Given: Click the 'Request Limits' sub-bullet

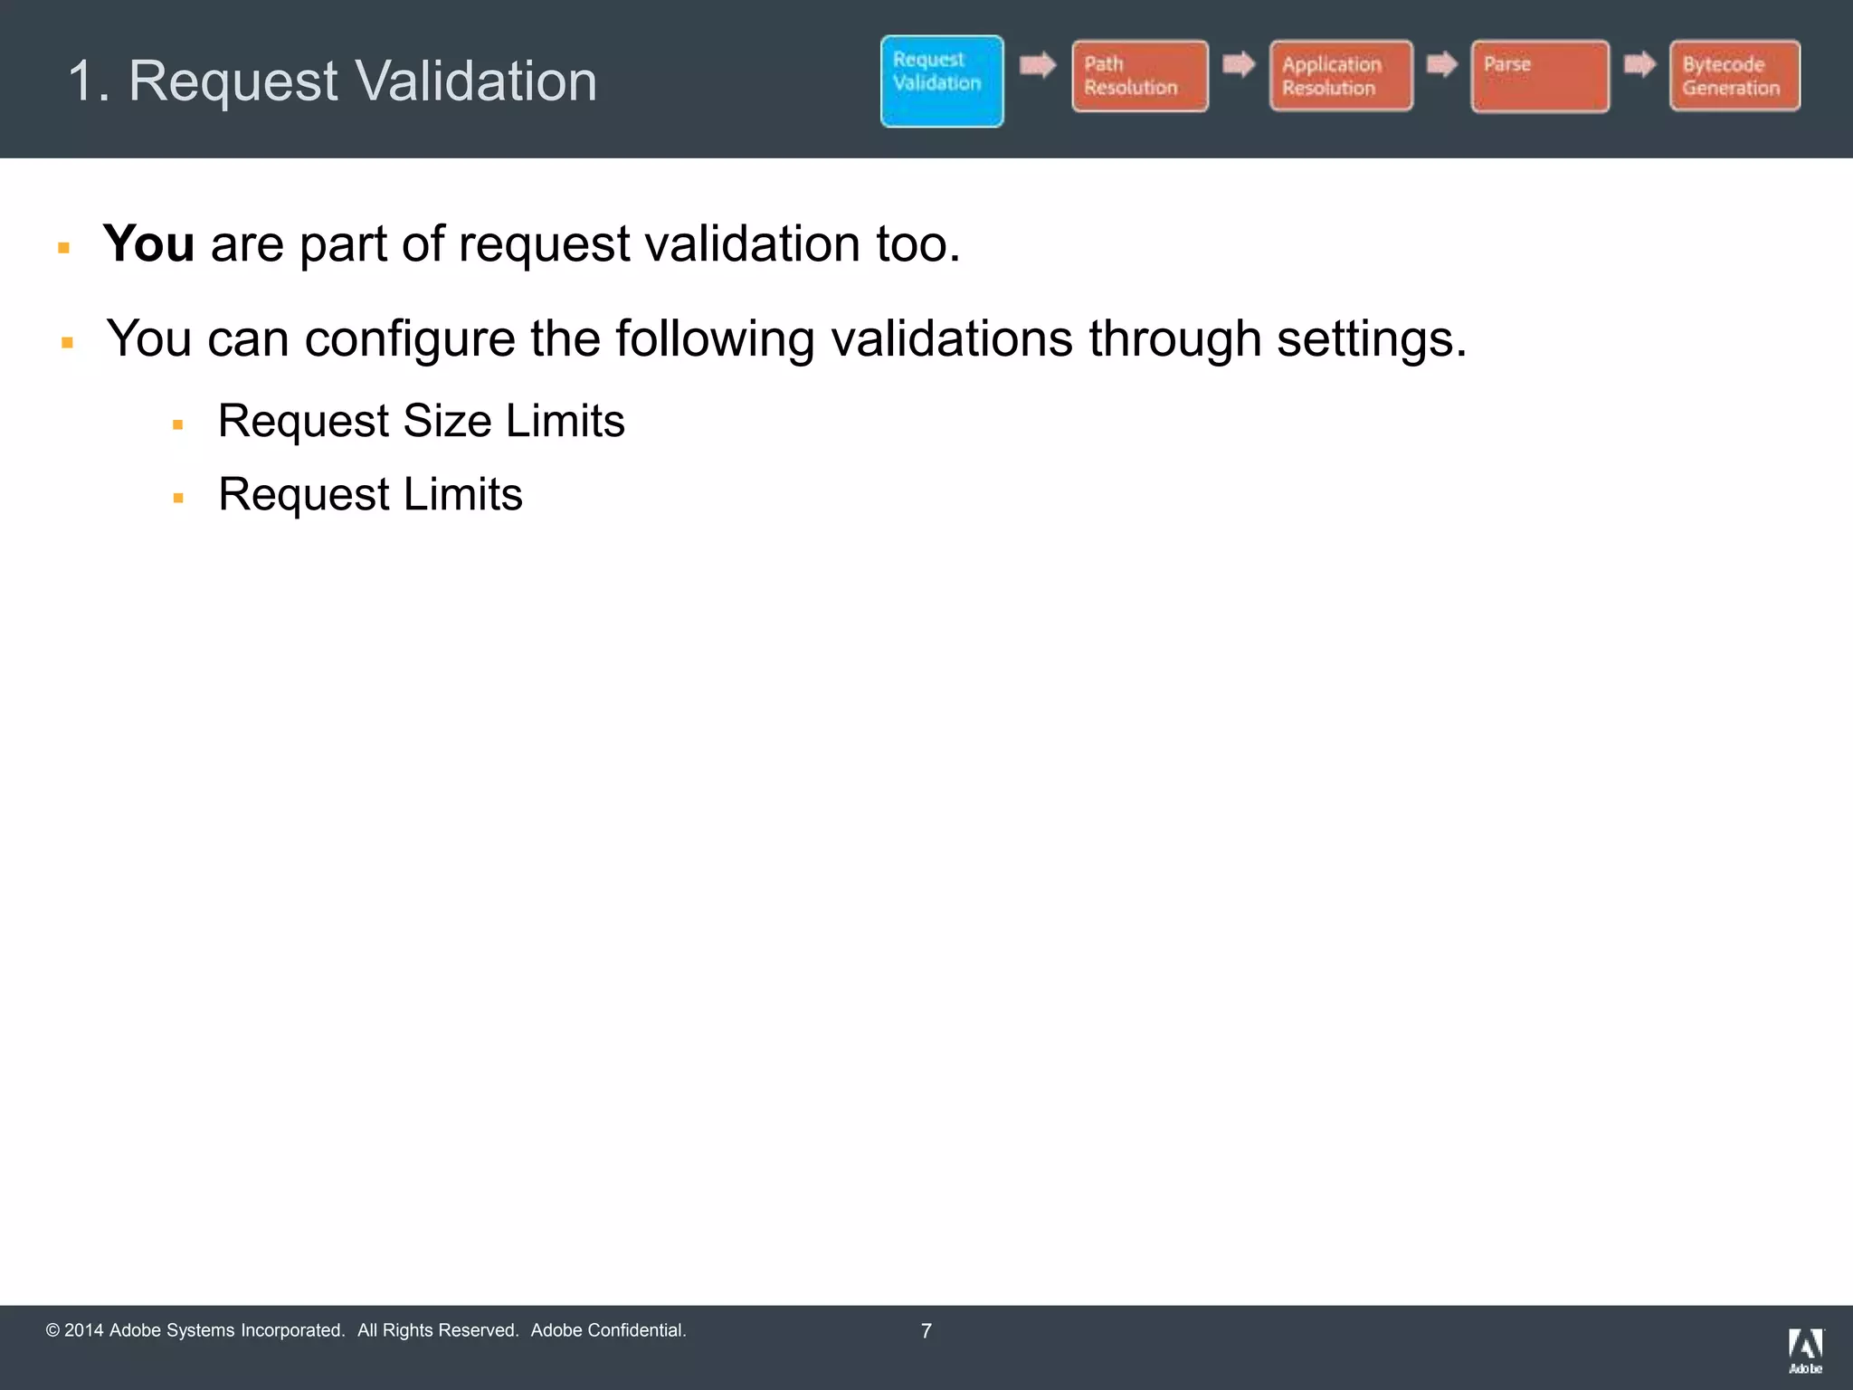Looking at the screenshot, I should tap(370, 494).
